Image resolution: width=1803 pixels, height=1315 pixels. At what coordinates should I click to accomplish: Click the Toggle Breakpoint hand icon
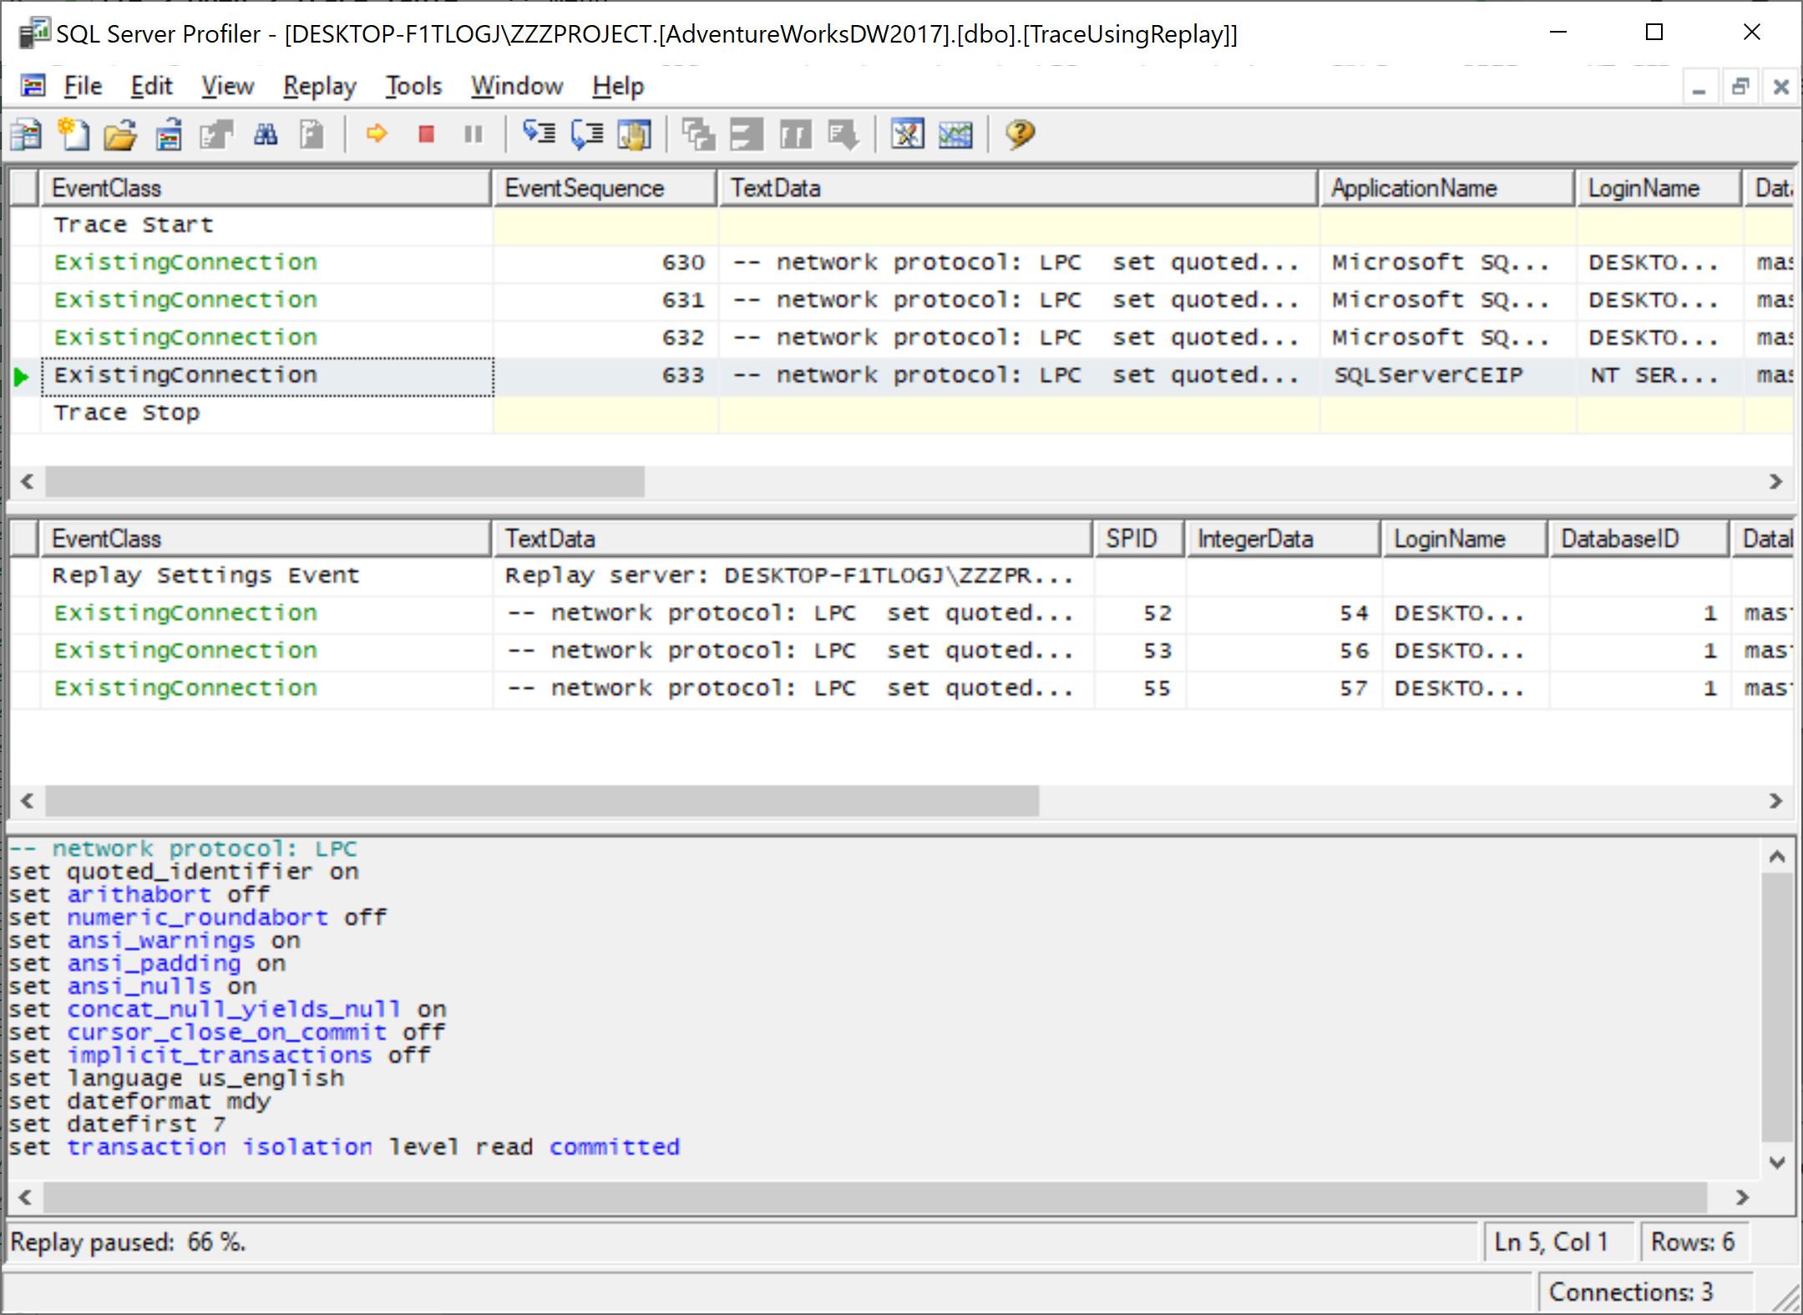point(634,134)
